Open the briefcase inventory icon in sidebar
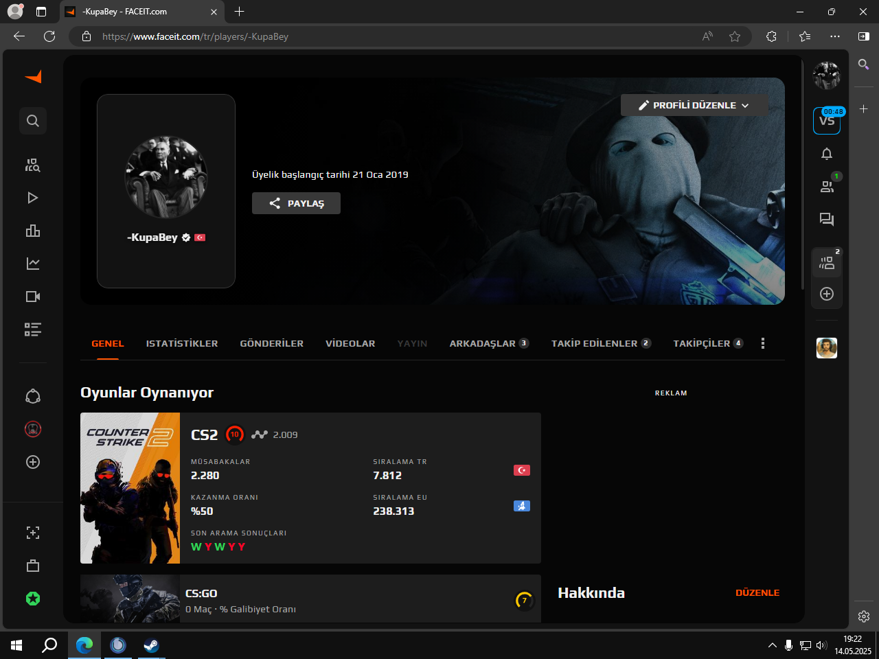 click(x=33, y=566)
